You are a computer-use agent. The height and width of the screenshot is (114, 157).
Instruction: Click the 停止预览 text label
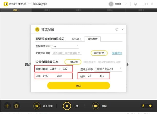[x=48, y=106]
